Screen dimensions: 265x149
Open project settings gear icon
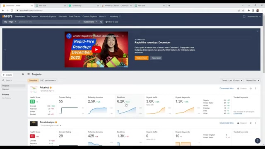click(23, 74)
